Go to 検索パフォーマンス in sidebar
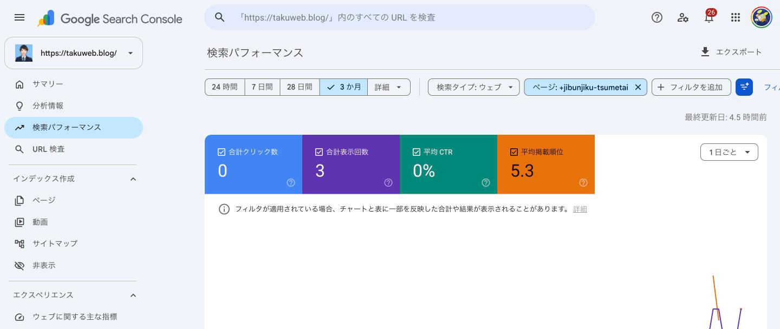Image resolution: width=780 pixels, height=329 pixels. click(74, 127)
